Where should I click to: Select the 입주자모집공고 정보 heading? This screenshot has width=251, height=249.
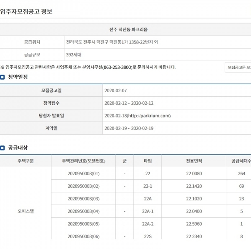(26, 12)
